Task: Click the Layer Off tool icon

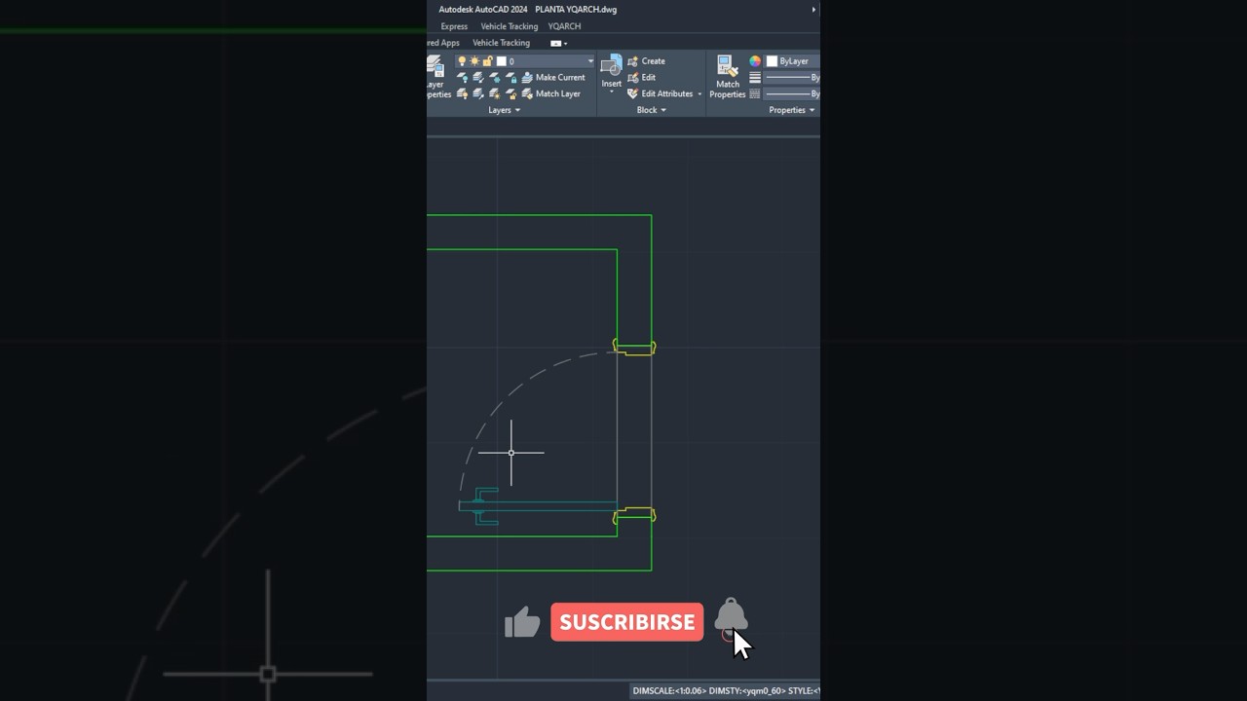Action: [462, 78]
